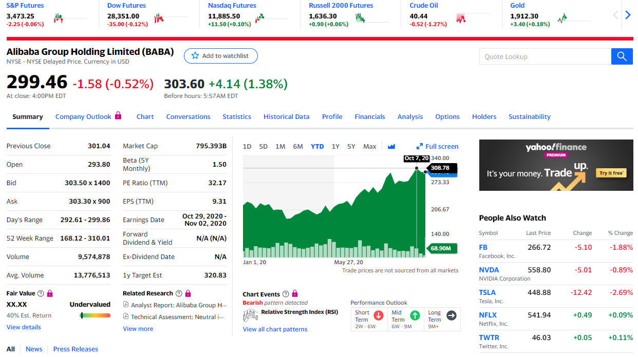This screenshot has width=638, height=357.
Task: Click the Fair Value estimate gradient bar
Action: pos(96,315)
